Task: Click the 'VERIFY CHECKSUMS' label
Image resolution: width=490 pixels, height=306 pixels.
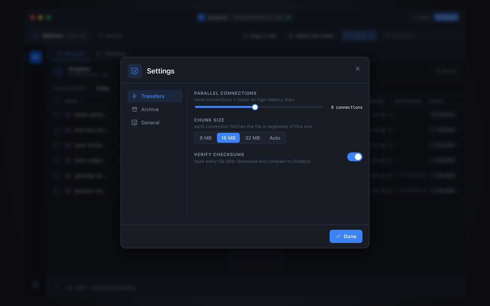Action: 219,155
